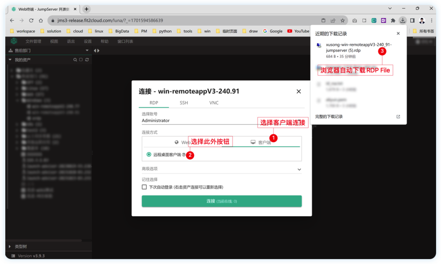Image resolution: width=441 pixels, height=264 pixels.
Task: Click the 连接 connect button
Action: point(222,201)
